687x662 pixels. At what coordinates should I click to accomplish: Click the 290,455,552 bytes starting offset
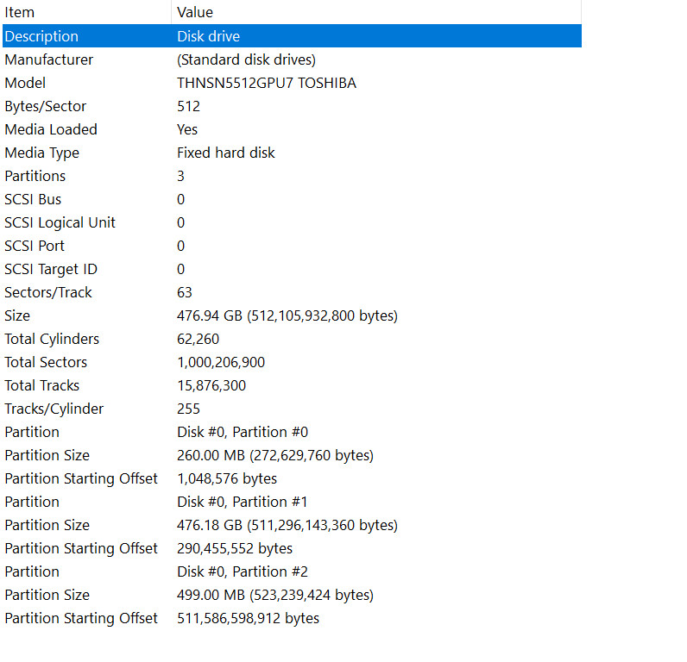click(x=235, y=548)
